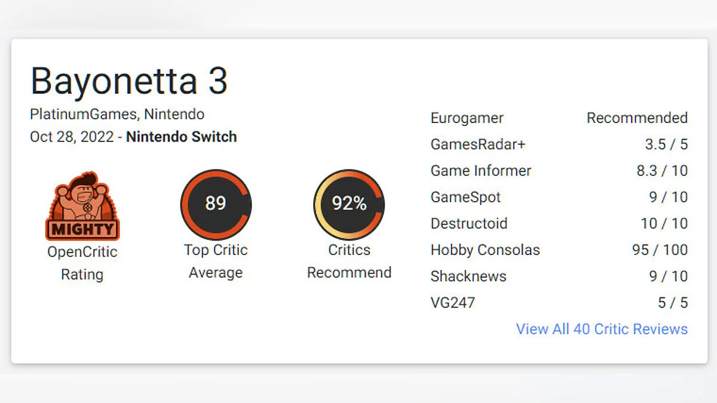
Task: Click the Bayonetta 3 game title
Action: coord(129,81)
